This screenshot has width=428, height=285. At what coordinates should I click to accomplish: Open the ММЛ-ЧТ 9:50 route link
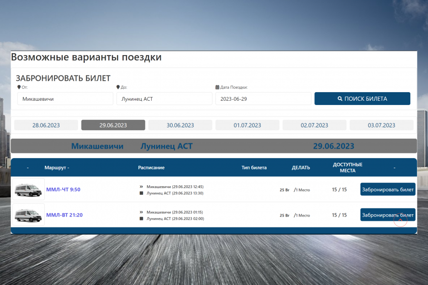point(63,190)
